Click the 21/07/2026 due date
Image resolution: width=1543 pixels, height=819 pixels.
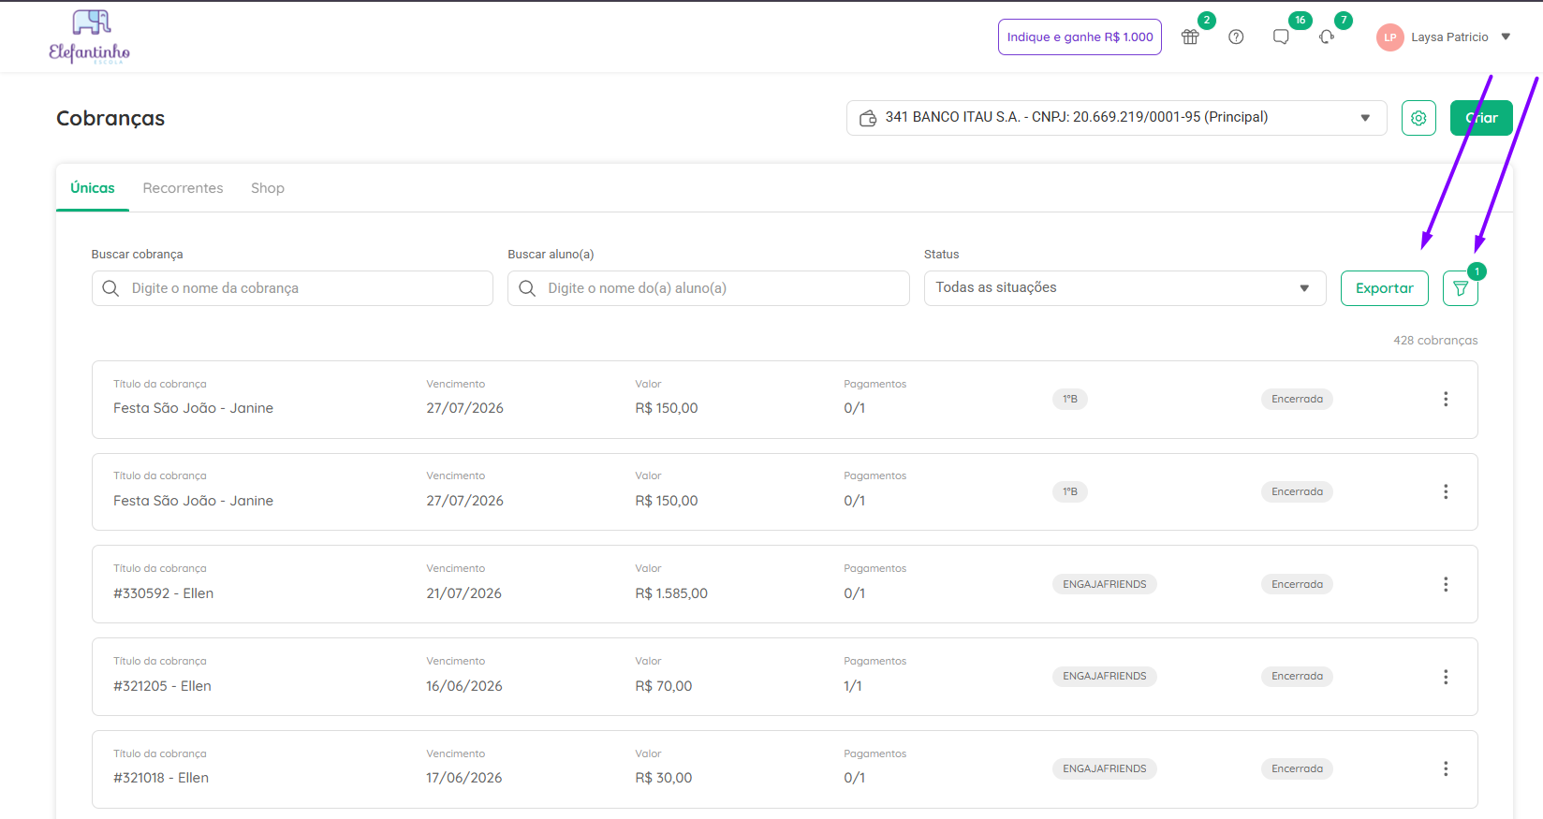click(463, 593)
